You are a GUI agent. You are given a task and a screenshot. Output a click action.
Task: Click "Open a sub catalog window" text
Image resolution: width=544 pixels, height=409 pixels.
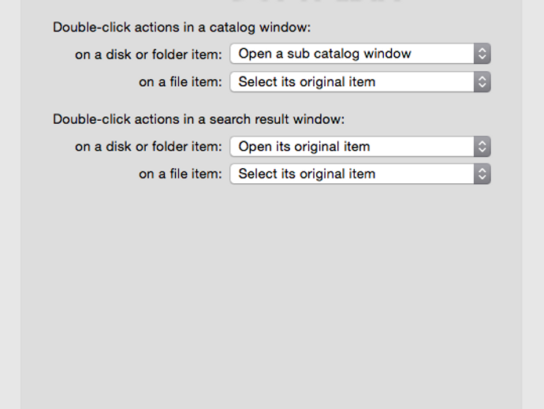tap(325, 54)
